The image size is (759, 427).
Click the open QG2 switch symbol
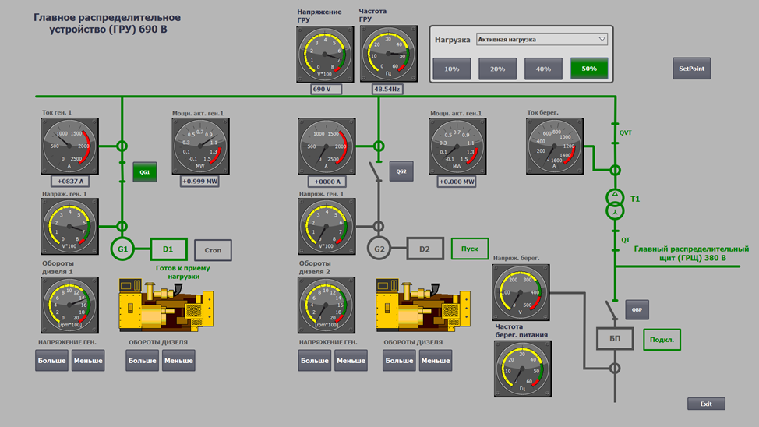click(x=376, y=172)
